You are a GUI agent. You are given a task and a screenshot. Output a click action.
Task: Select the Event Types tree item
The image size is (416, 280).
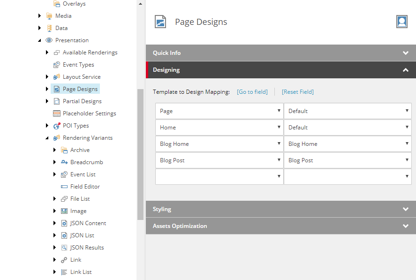78,65
